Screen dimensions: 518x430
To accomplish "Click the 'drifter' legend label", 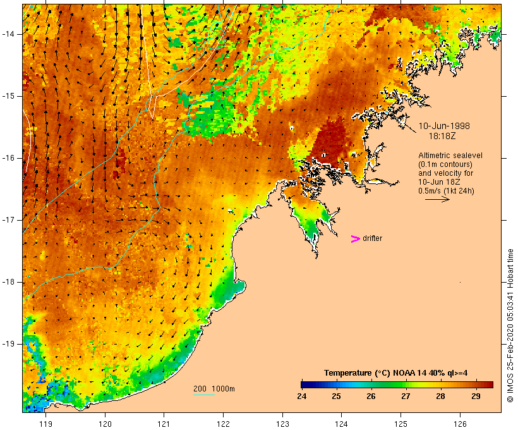I will 372,238.
